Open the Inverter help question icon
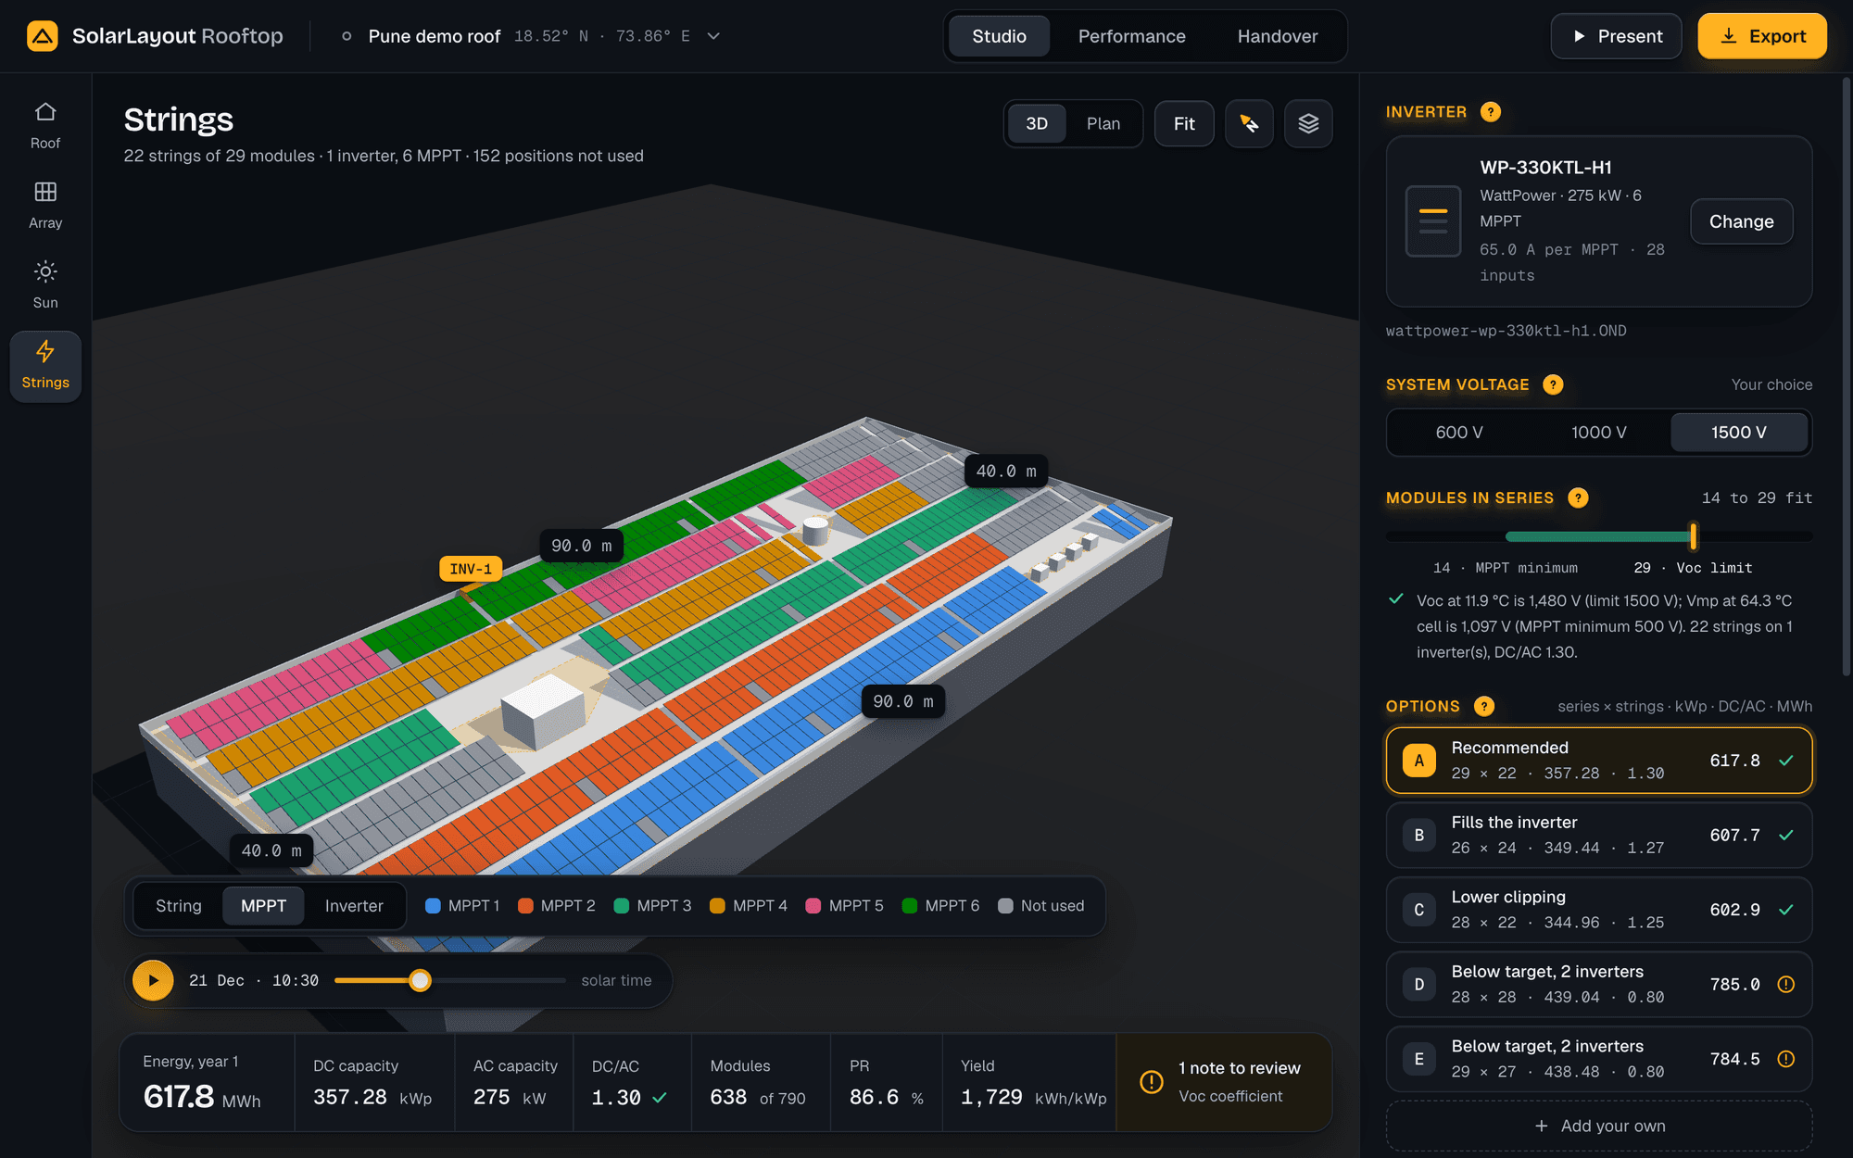 pyautogui.click(x=1491, y=112)
